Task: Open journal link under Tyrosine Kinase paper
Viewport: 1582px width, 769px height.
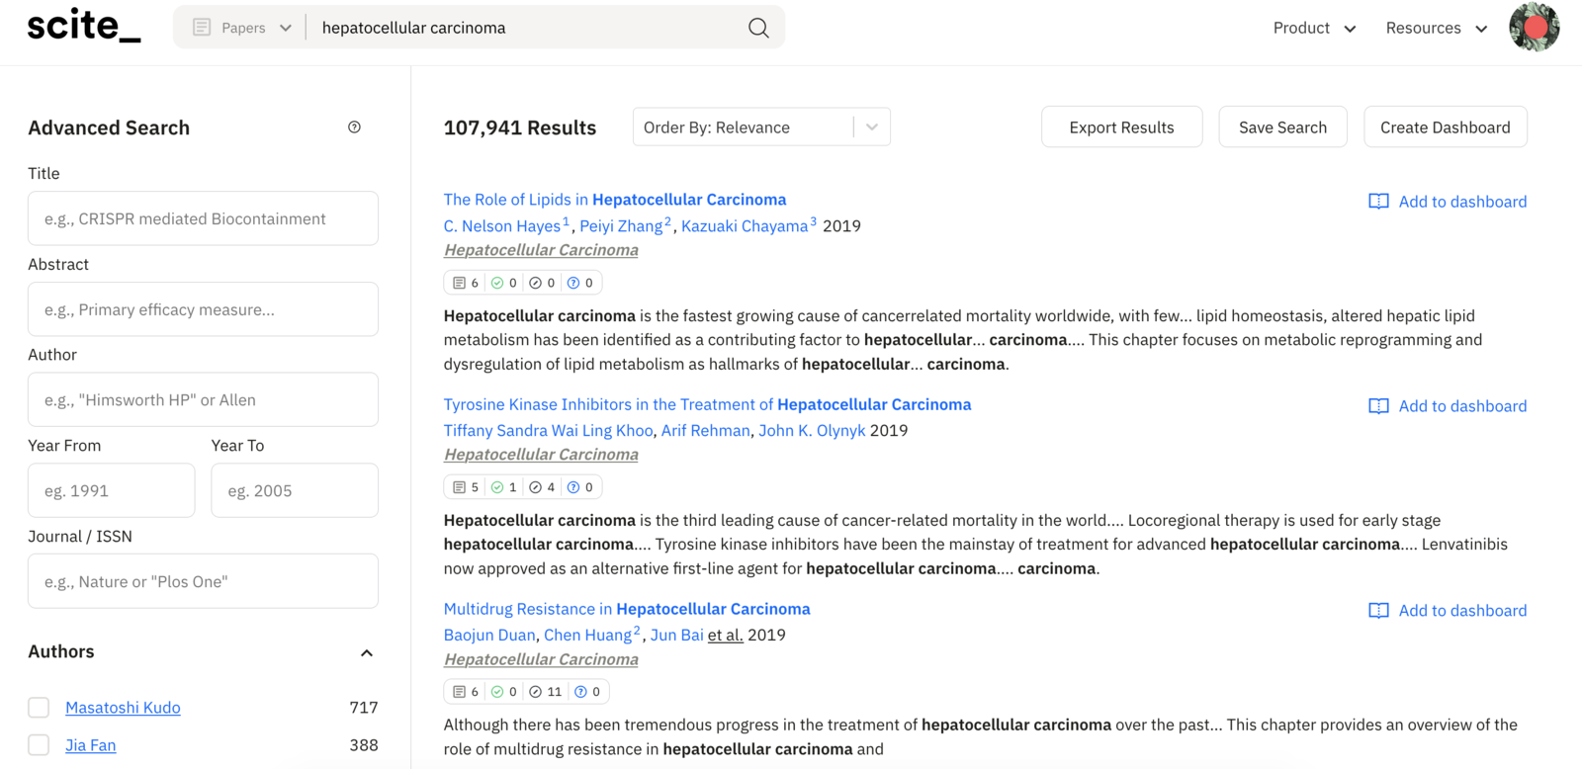Action: point(541,455)
